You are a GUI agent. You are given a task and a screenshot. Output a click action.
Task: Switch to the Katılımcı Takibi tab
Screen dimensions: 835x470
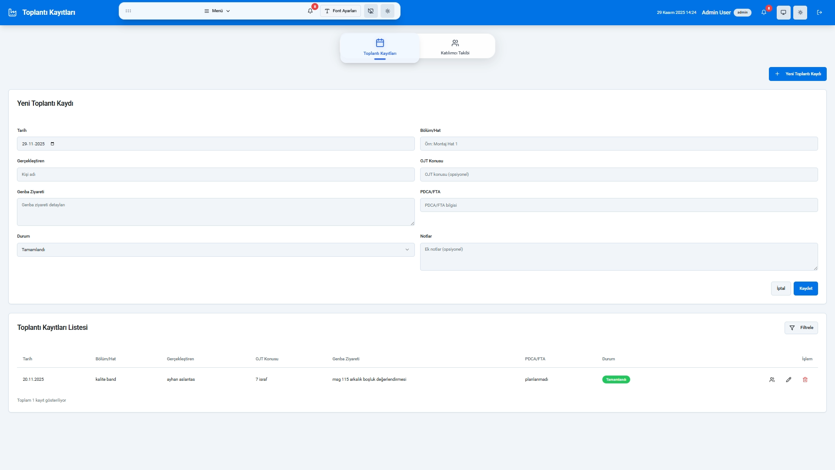pyautogui.click(x=455, y=47)
